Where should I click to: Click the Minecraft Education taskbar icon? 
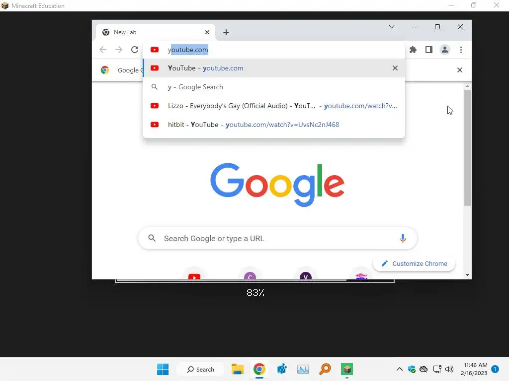tap(346, 369)
